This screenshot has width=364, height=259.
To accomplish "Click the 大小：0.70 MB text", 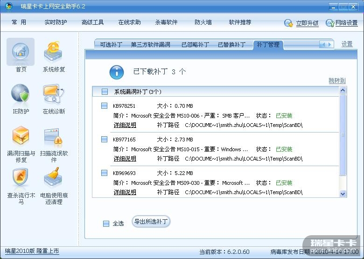I will 175,106.
